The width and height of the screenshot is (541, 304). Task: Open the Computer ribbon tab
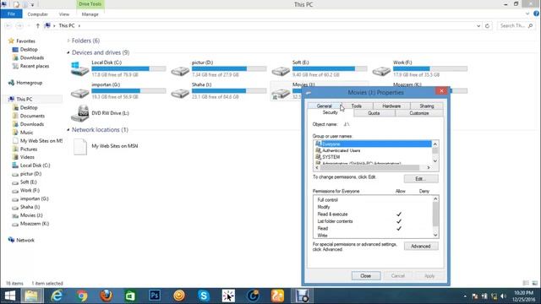click(x=37, y=14)
